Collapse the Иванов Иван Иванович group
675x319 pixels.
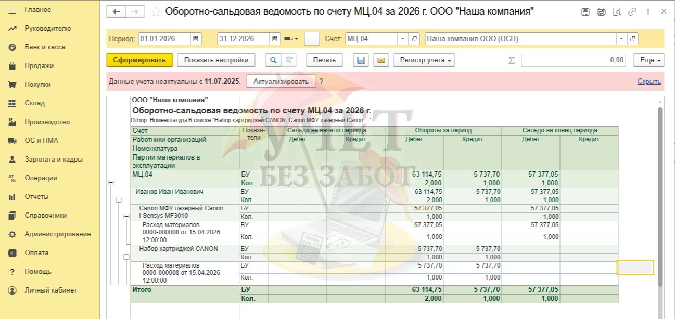tap(119, 200)
